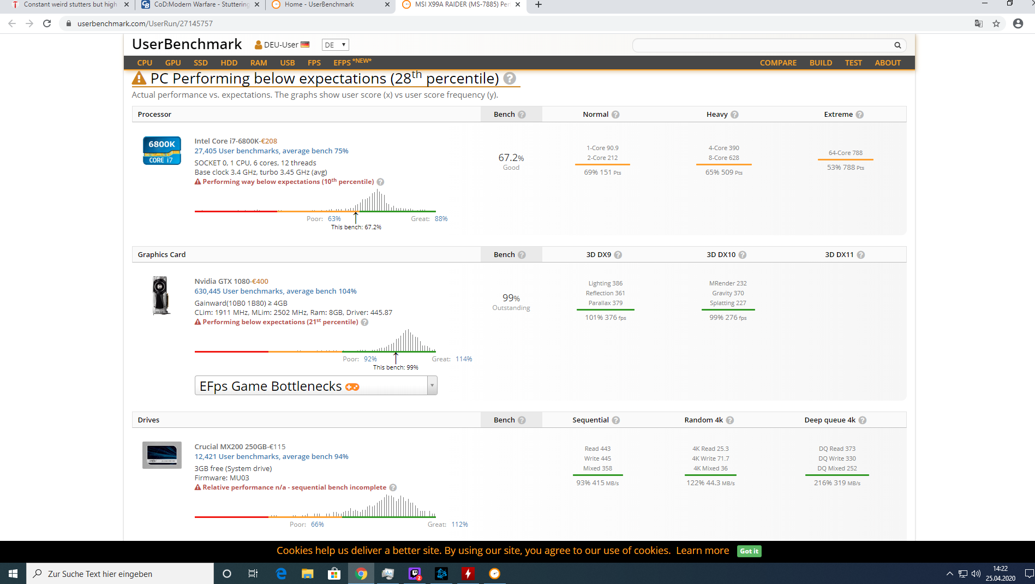1035x584 pixels.
Task: Click the site search input field
Action: [762, 45]
